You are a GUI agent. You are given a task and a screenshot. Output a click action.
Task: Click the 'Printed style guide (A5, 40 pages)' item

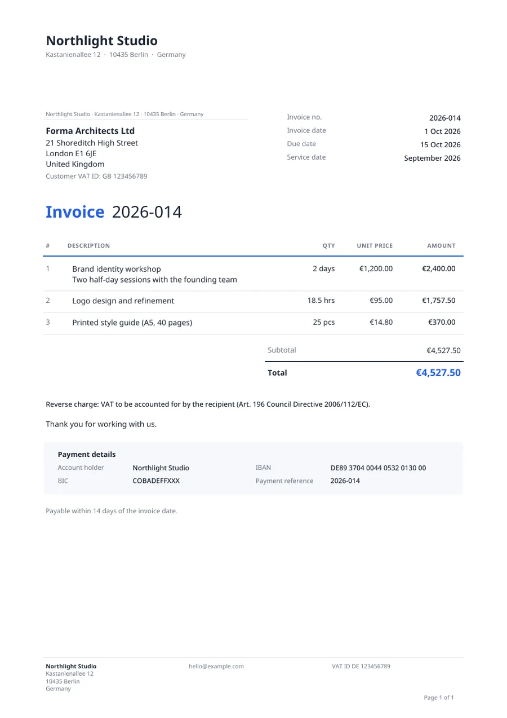(x=132, y=323)
